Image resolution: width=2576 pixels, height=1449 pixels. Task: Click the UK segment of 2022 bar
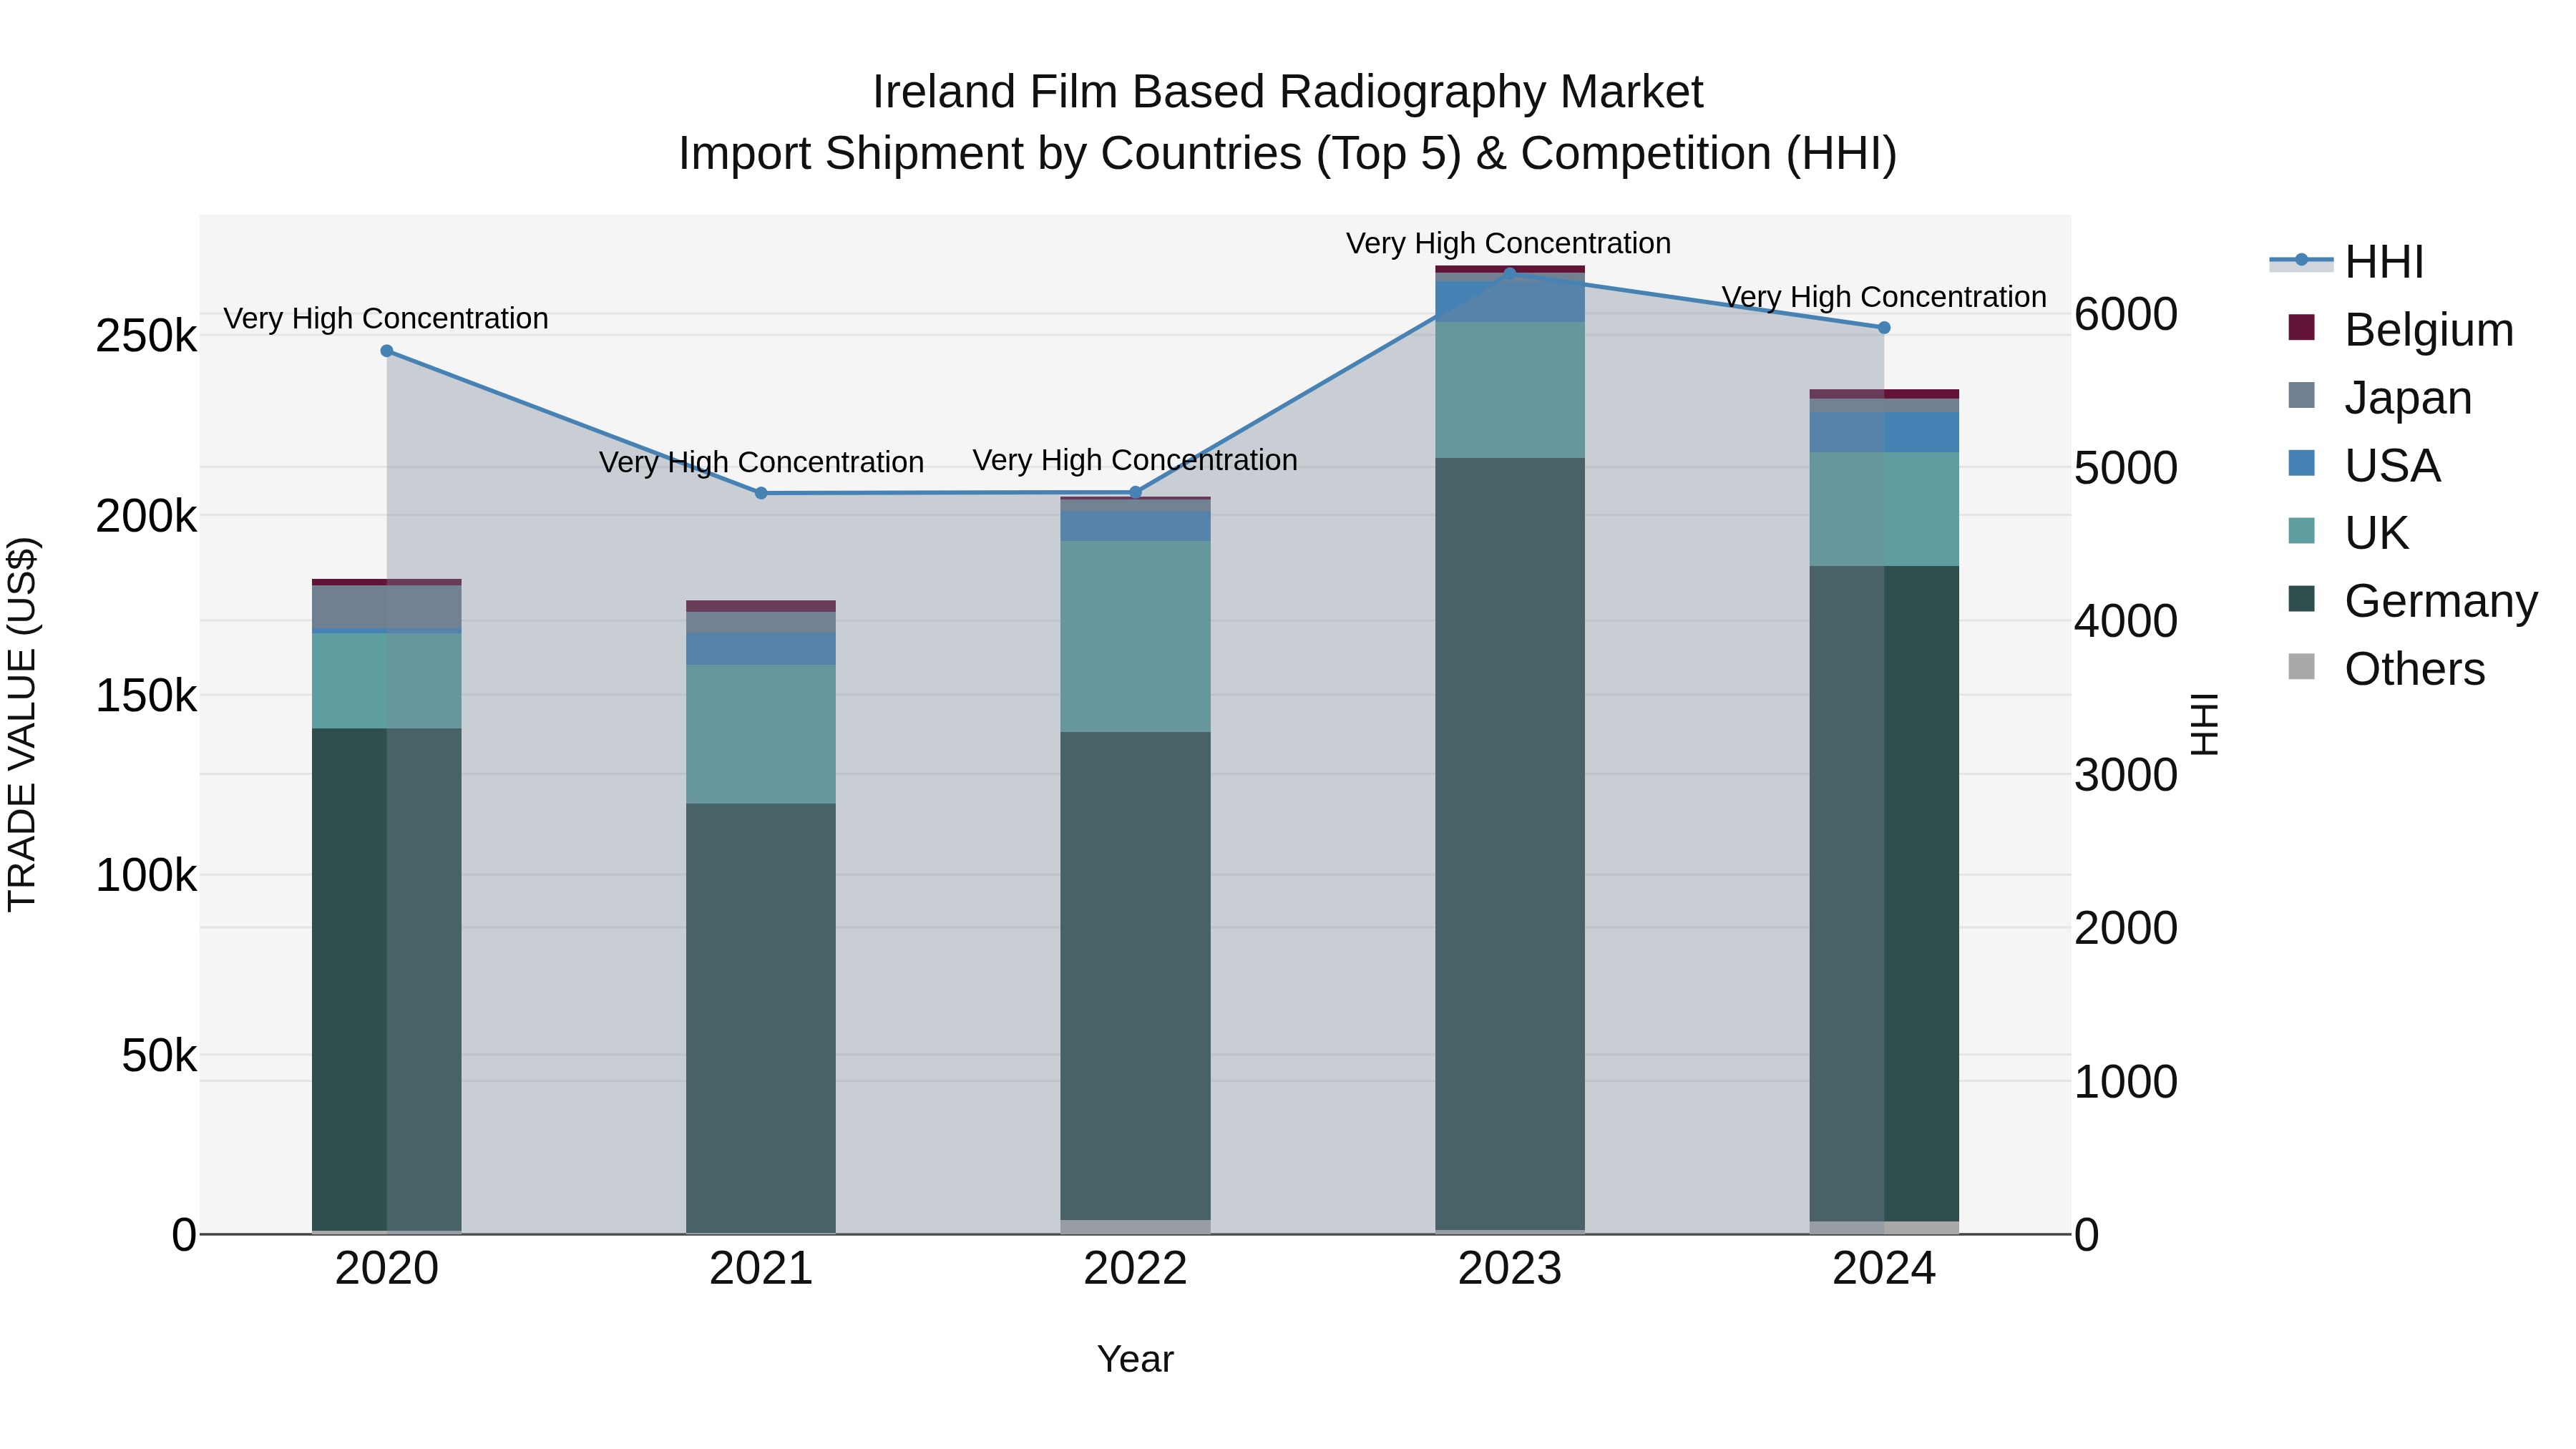[1135, 637]
